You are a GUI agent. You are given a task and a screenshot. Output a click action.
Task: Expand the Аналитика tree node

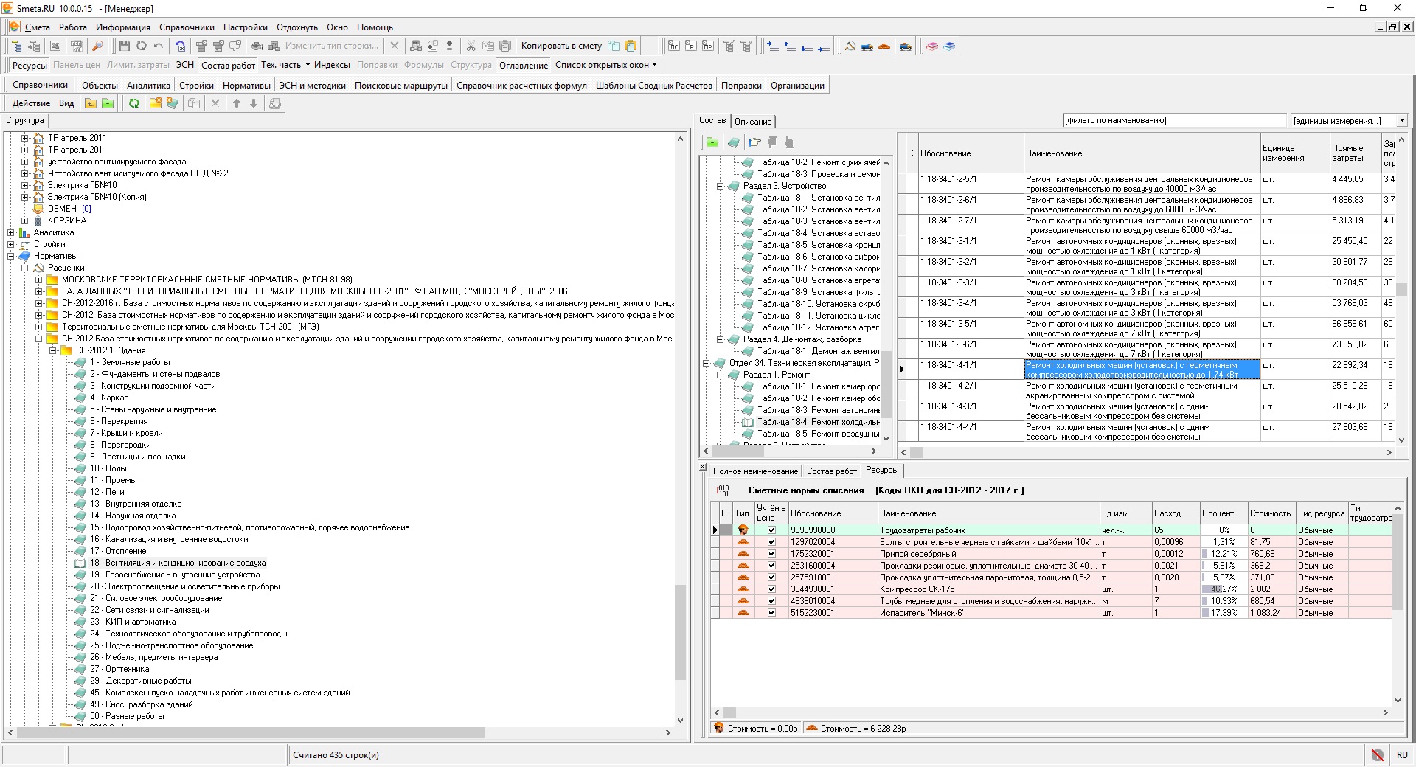[x=11, y=232]
